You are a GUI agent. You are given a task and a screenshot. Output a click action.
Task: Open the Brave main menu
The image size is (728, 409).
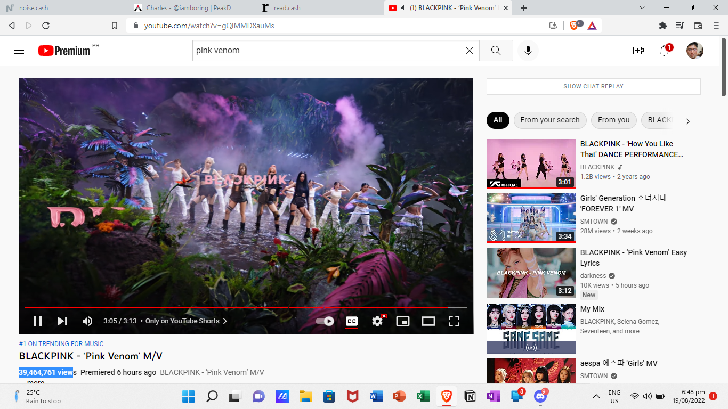(716, 26)
